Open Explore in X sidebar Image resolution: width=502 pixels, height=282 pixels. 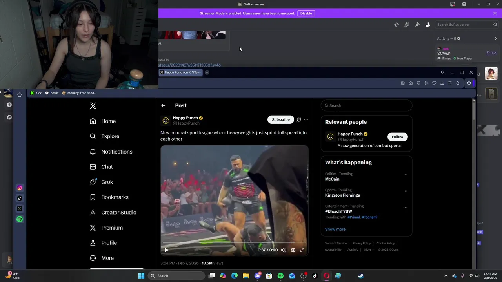[x=104, y=136]
